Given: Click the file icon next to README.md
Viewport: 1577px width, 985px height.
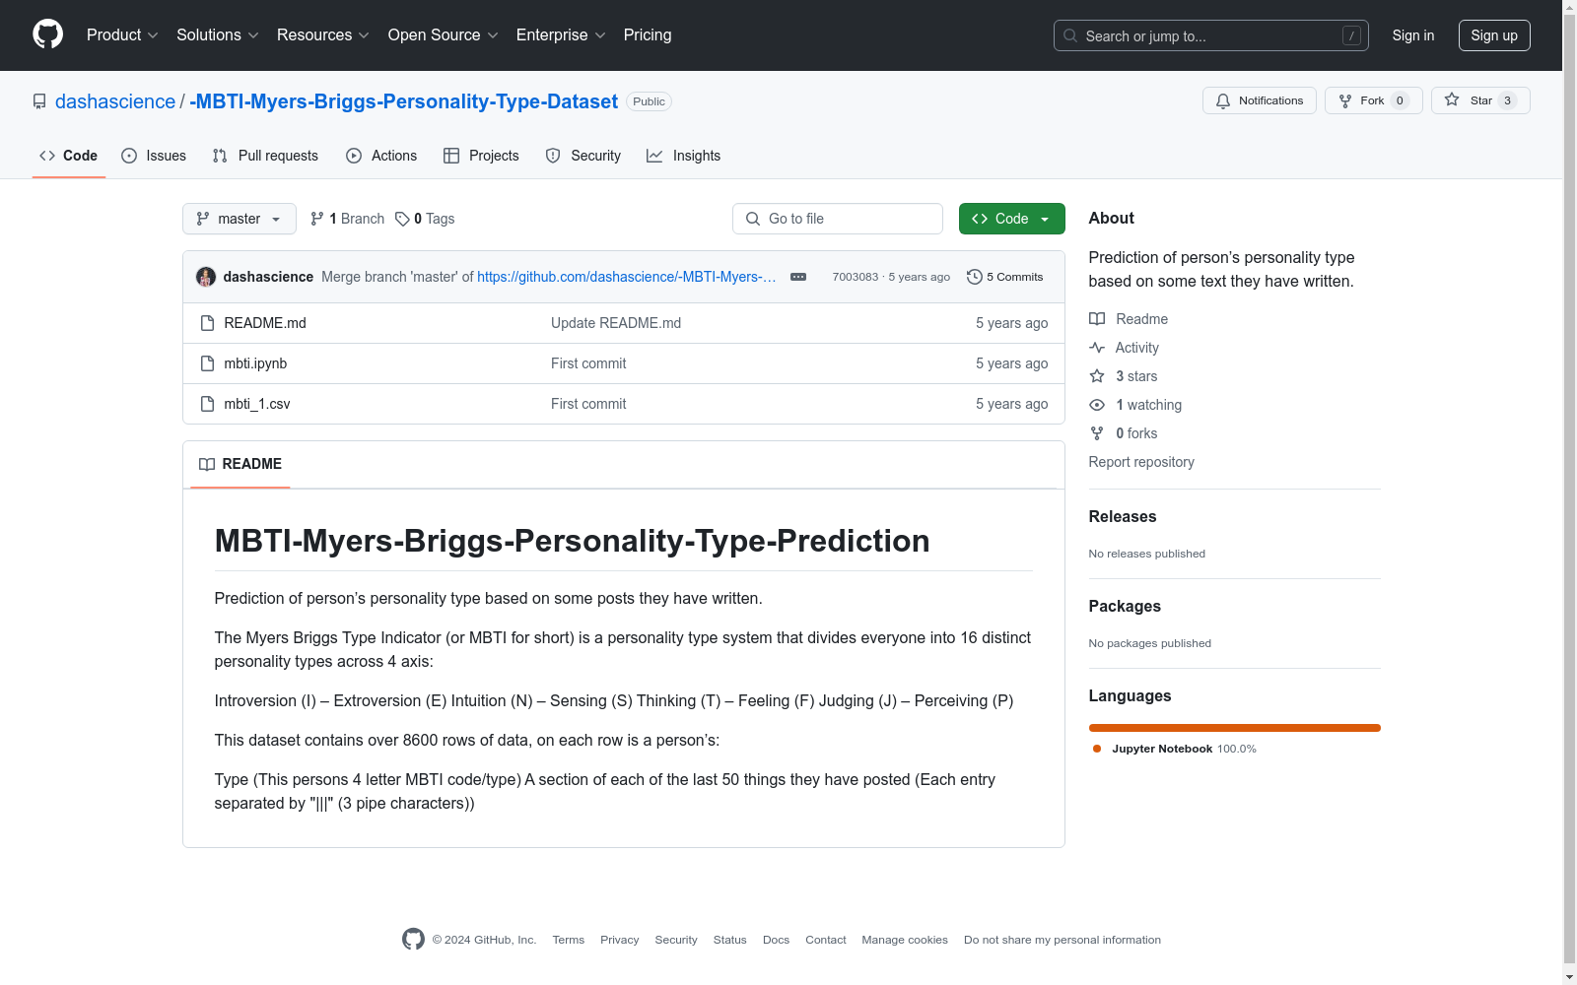Looking at the screenshot, I should tap(207, 323).
